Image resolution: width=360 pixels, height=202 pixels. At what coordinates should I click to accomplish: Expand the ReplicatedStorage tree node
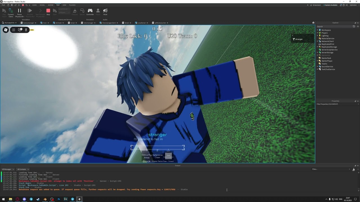[x=318, y=47]
